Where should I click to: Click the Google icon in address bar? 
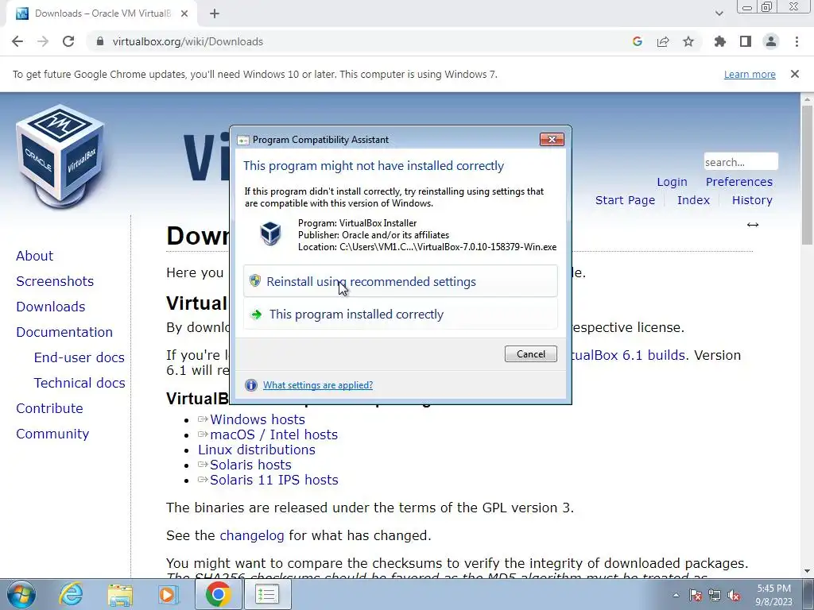(638, 41)
